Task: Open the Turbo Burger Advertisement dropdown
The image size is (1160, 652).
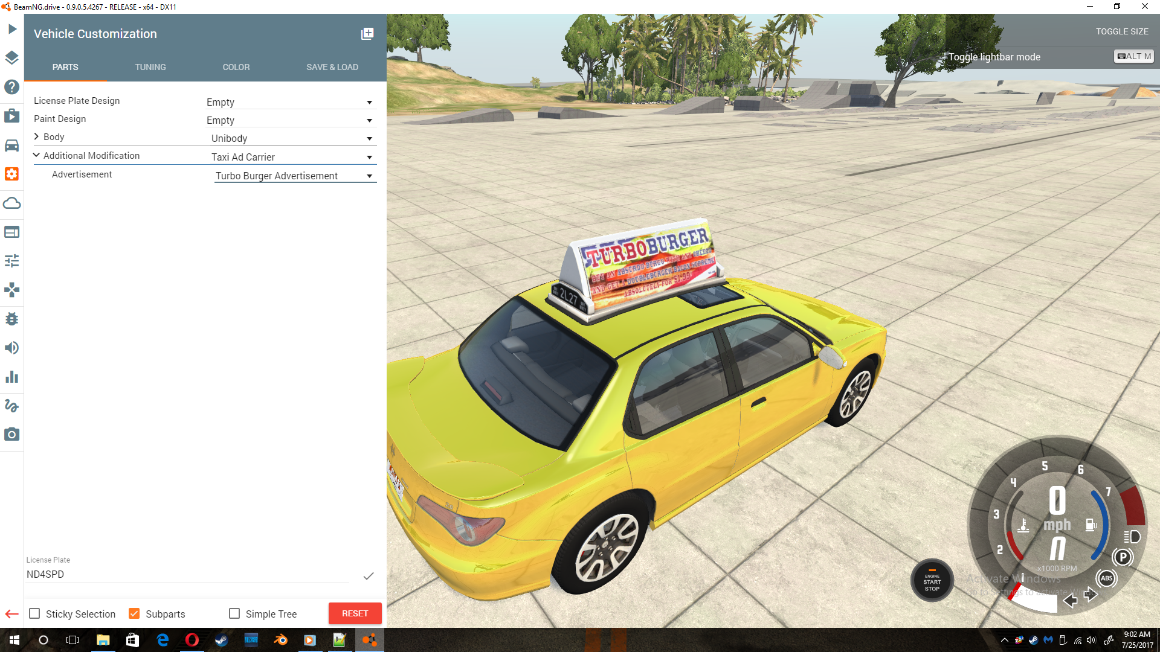Action: click(x=295, y=176)
